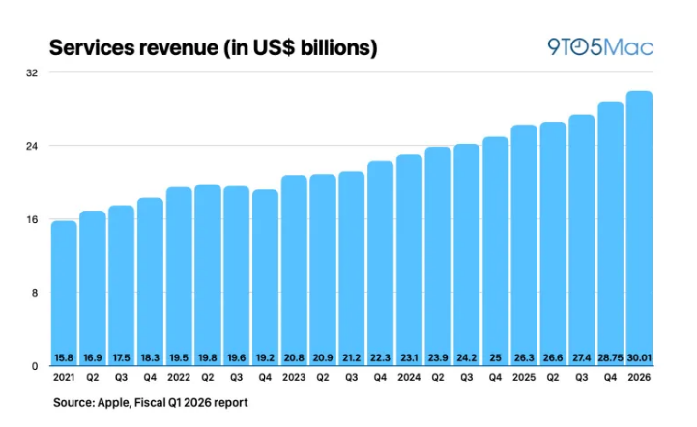Click the 2026 x-axis label
697x427 pixels.
coord(639,379)
